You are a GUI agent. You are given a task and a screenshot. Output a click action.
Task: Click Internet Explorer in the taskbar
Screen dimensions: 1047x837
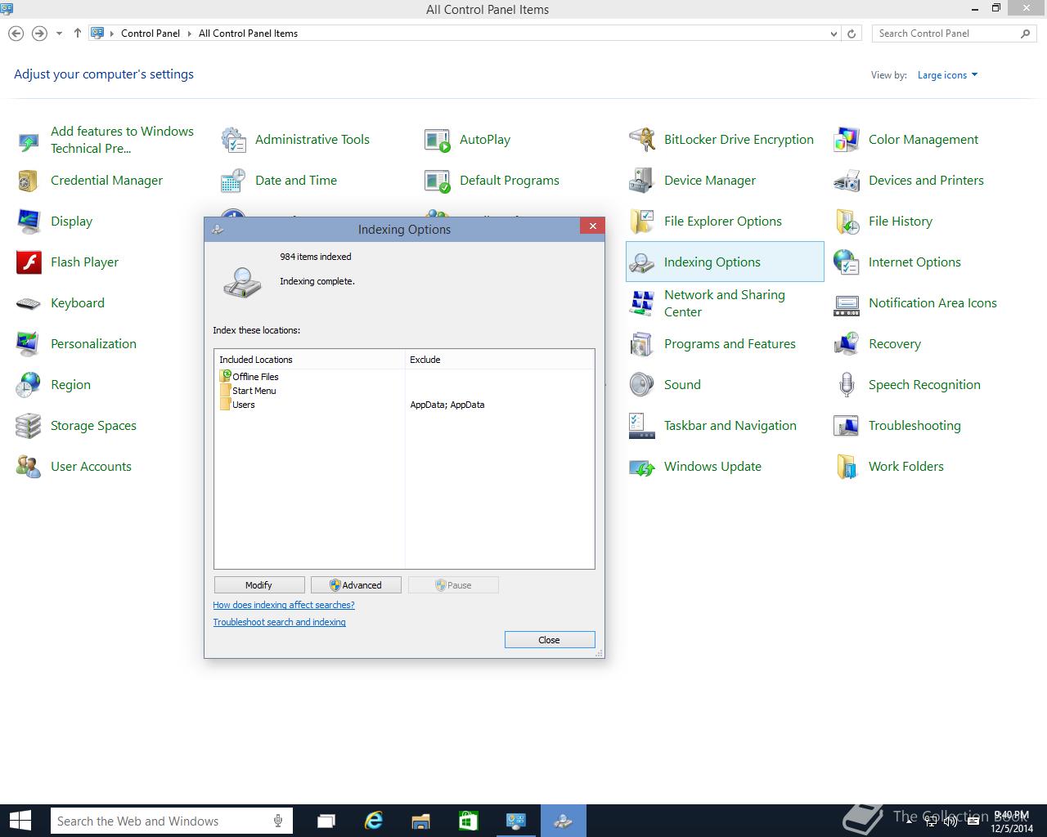click(x=374, y=821)
